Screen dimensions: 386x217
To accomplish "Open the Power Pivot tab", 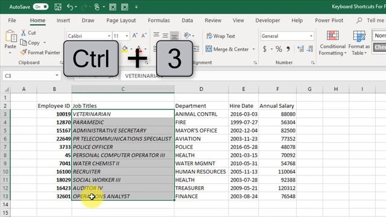I will [329, 20].
